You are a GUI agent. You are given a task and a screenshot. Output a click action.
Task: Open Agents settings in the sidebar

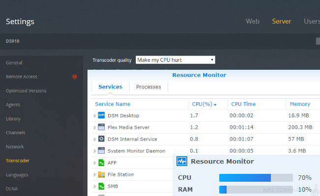(13, 105)
